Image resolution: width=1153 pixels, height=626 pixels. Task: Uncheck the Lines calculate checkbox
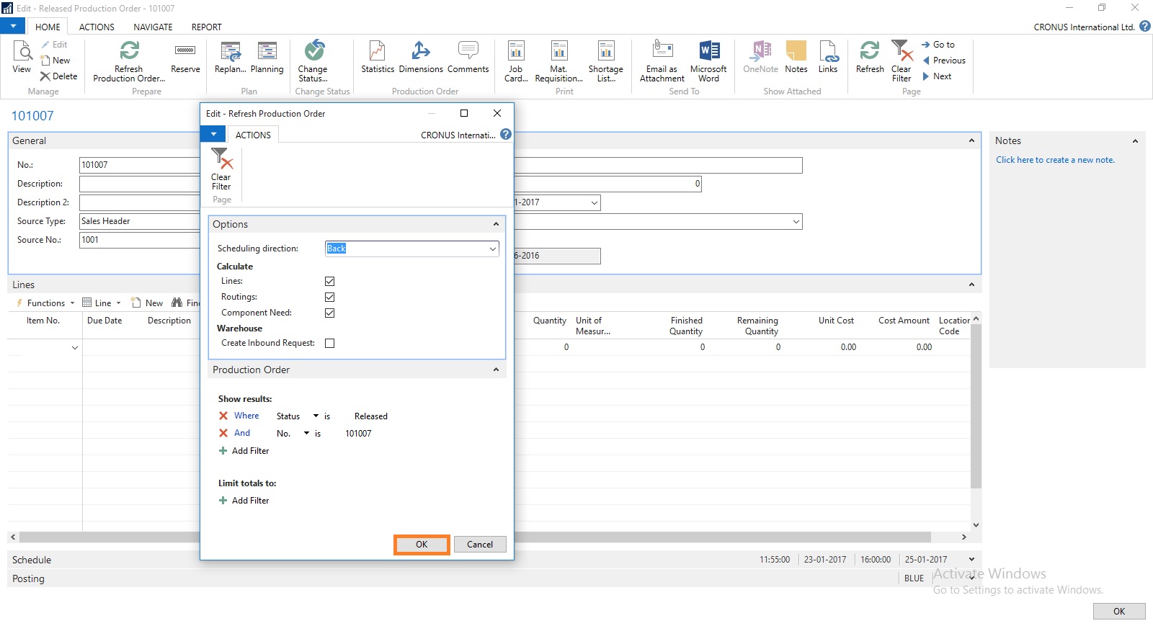point(329,281)
